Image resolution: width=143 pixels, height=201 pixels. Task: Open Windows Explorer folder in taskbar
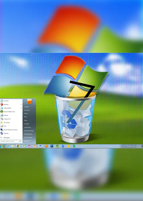tap(13, 146)
